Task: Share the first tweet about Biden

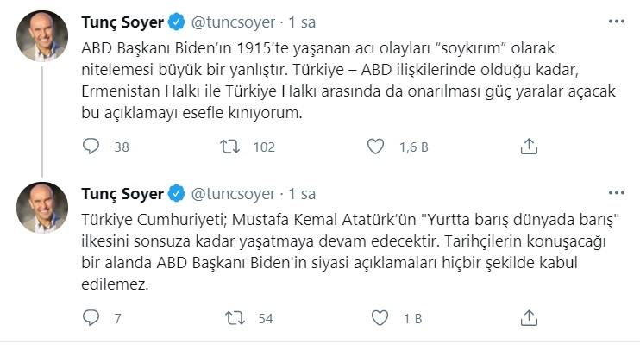Action: 529,147
